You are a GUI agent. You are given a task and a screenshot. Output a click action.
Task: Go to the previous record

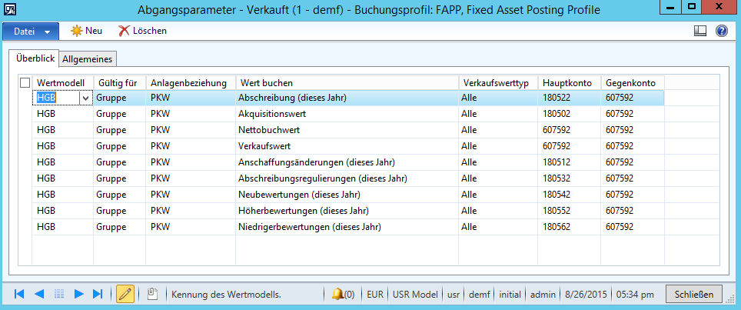[38, 294]
